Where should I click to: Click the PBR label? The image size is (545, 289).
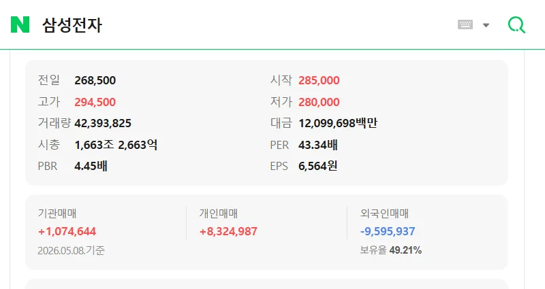click(47, 166)
